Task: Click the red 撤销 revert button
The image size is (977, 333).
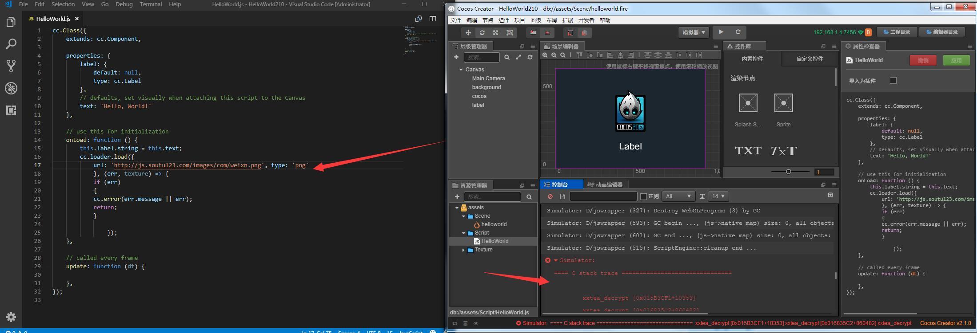Action: pyautogui.click(x=923, y=60)
